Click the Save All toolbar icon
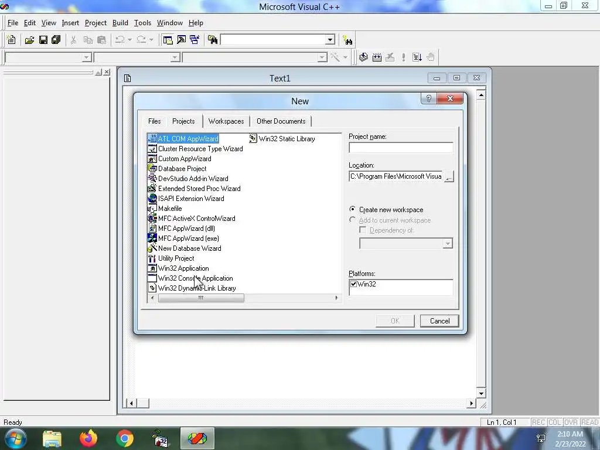The image size is (600, 450). click(x=56, y=39)
